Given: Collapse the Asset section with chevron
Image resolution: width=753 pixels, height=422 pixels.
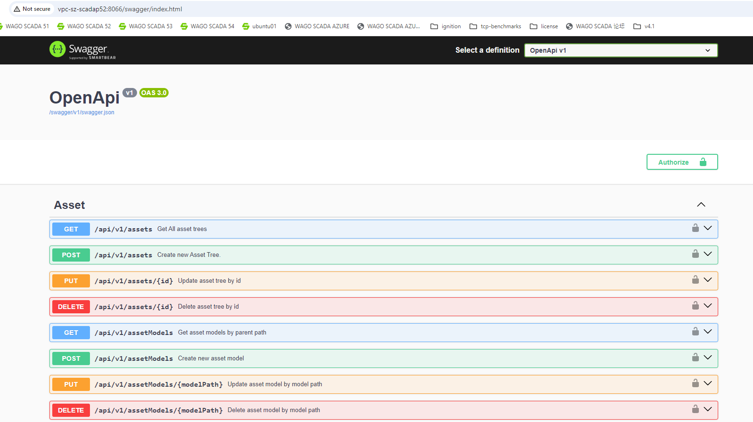Looking at the screenshot, I should (701, 205).
